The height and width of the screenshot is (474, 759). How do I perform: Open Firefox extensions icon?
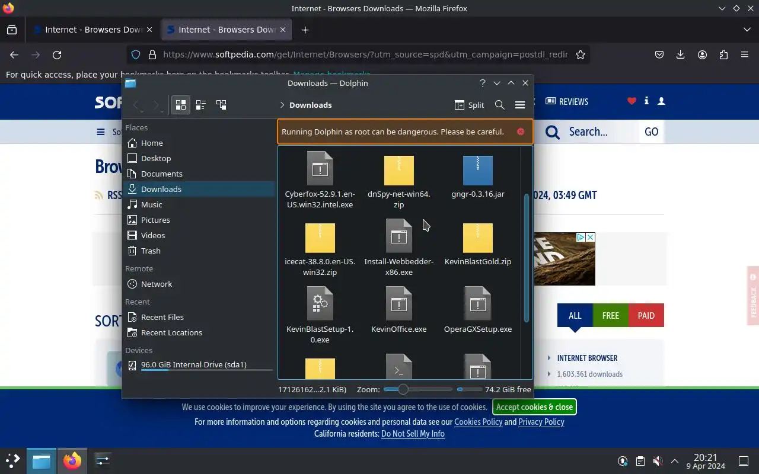723,55
